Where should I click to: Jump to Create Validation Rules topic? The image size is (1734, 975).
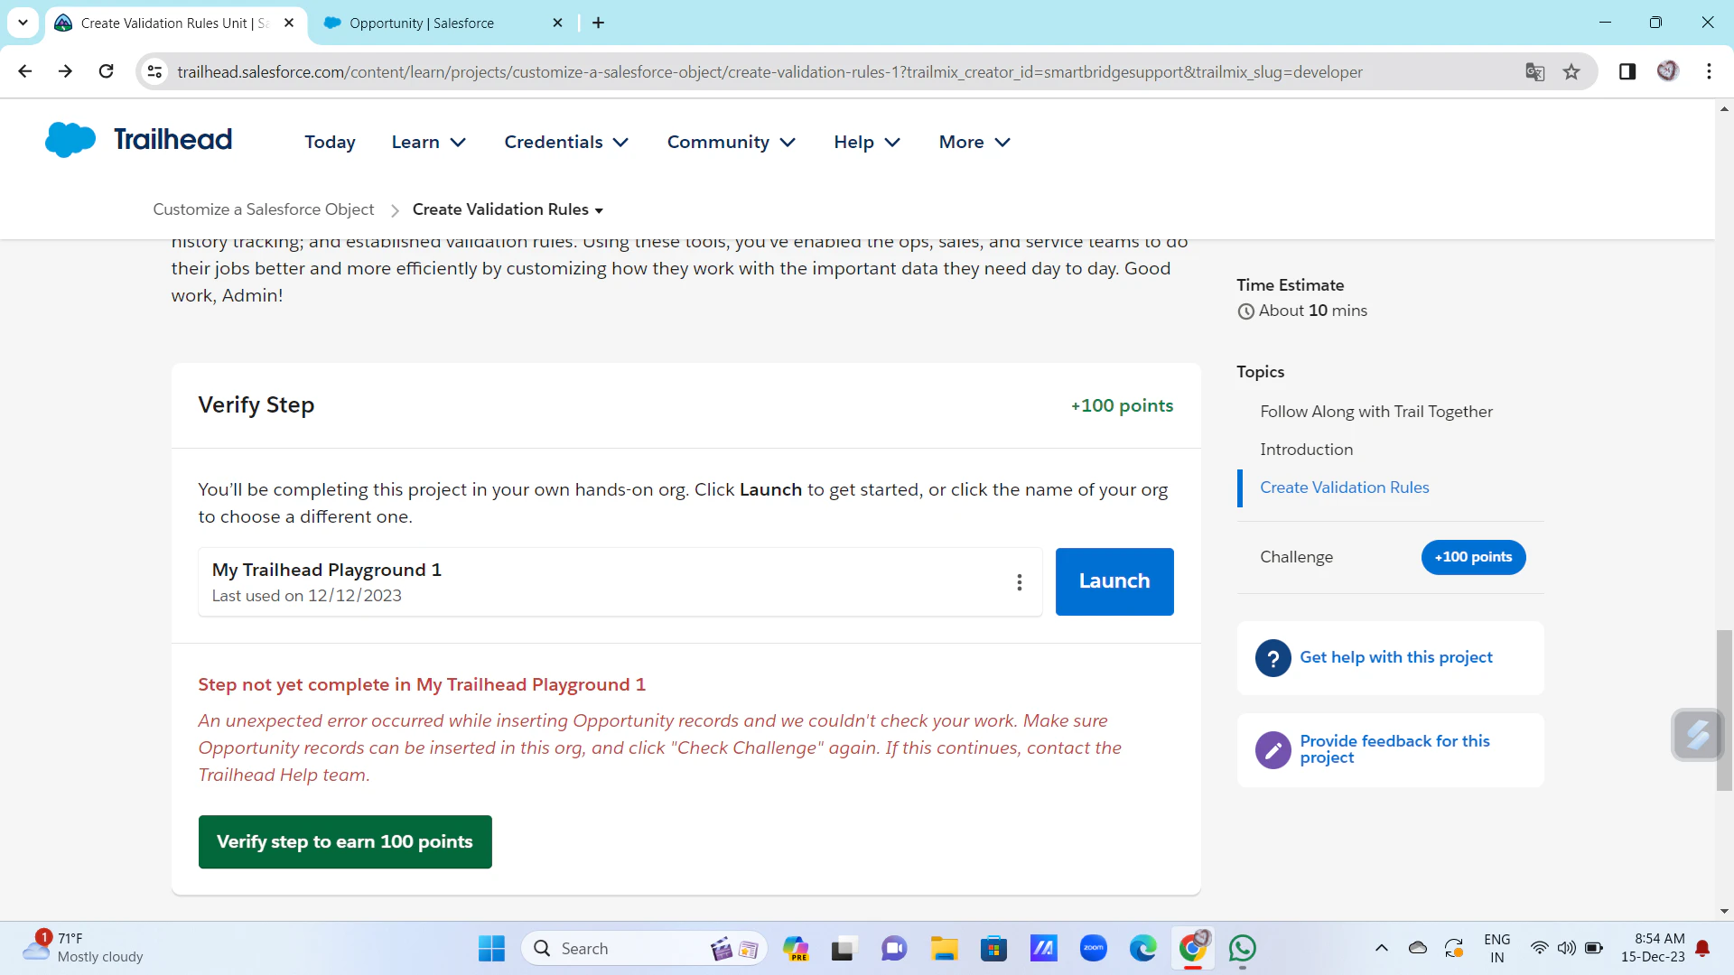1344,487
